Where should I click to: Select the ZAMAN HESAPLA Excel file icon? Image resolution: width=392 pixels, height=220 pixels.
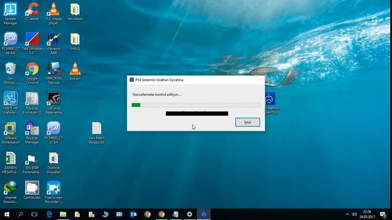[x=10, y=163]
